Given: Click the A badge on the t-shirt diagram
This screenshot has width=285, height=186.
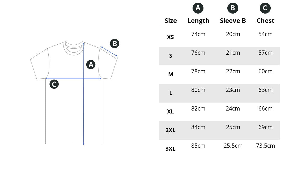Looking at the screenshot, I should click(x=91, y=65).
